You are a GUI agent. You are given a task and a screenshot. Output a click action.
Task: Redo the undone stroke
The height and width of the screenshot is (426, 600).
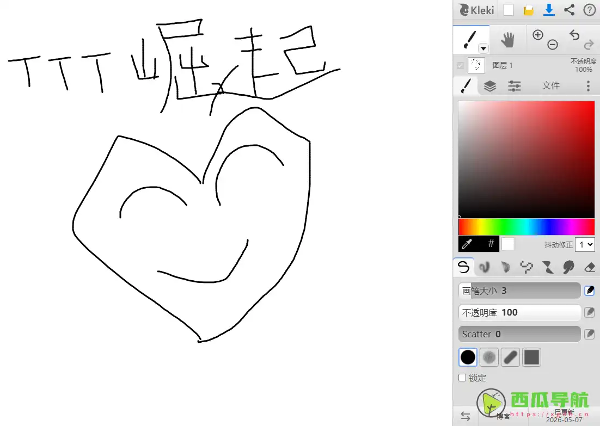(589, 45)
